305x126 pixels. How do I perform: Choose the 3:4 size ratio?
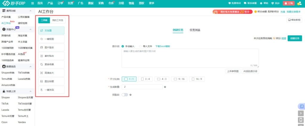(145, 79)
